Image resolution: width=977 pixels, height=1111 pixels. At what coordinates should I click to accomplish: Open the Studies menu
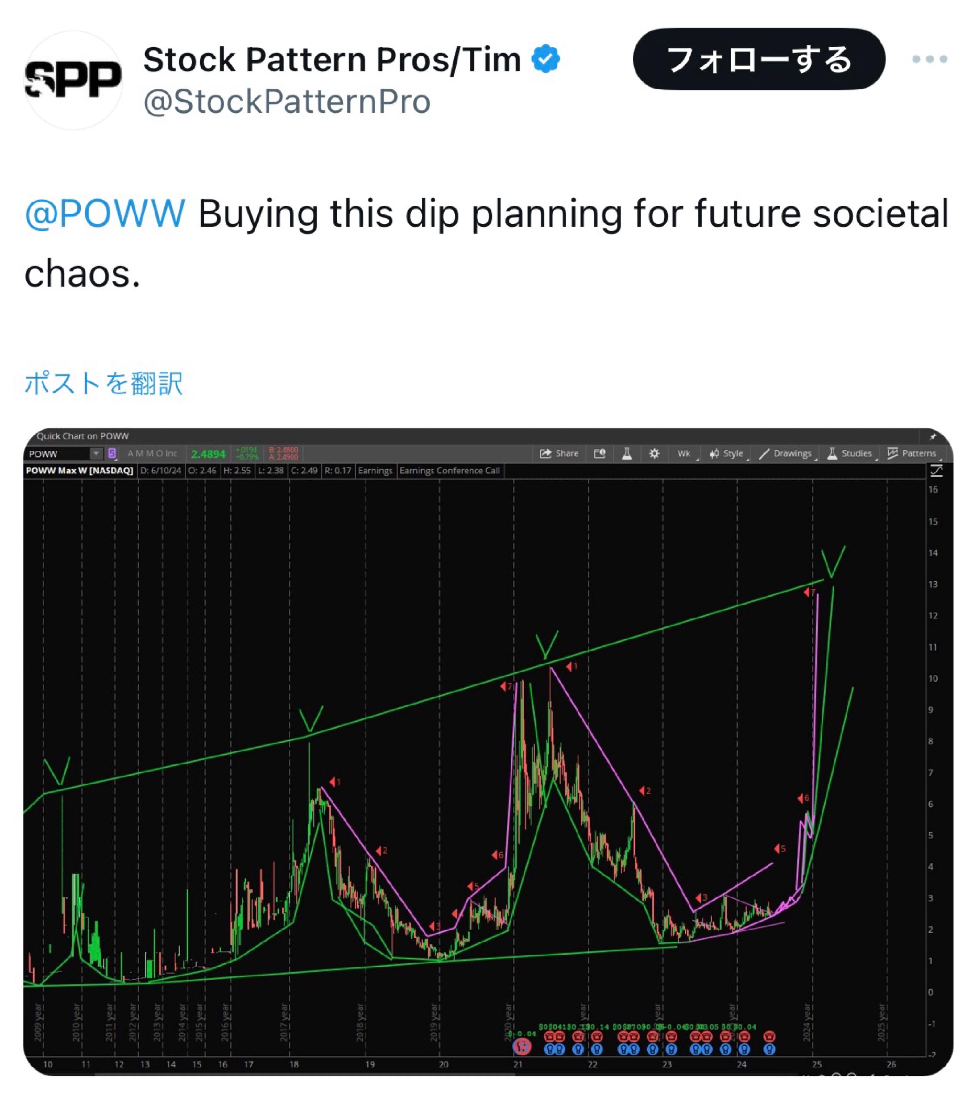850,453
